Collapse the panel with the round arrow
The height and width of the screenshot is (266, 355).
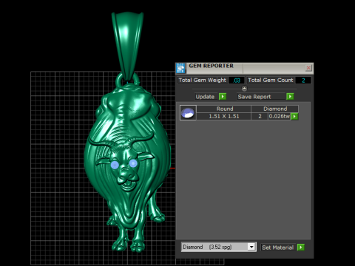244,89
